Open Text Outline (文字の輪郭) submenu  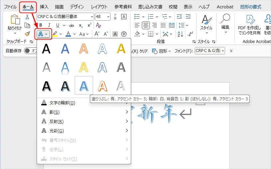click(84, 103)
